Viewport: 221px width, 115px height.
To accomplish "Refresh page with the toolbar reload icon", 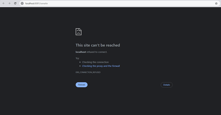I will click(x=15, y=4).
